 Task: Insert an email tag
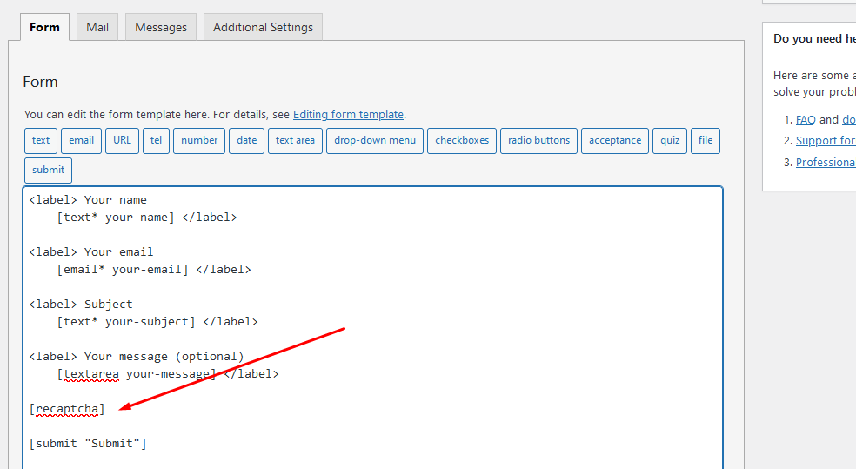click(82, 141)
